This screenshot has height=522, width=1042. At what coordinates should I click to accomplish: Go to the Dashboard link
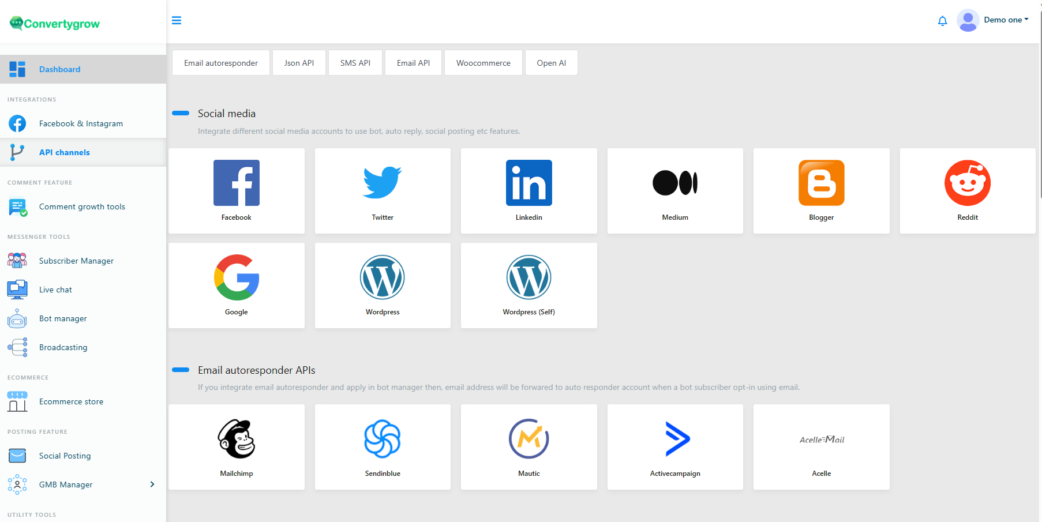tap(60, 69)
